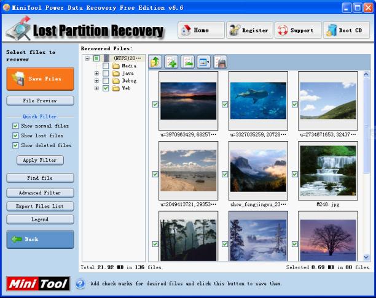Click the Boot CD button
Image resolution: width=376 pixels, height=298 pixels.
[347, 30]
